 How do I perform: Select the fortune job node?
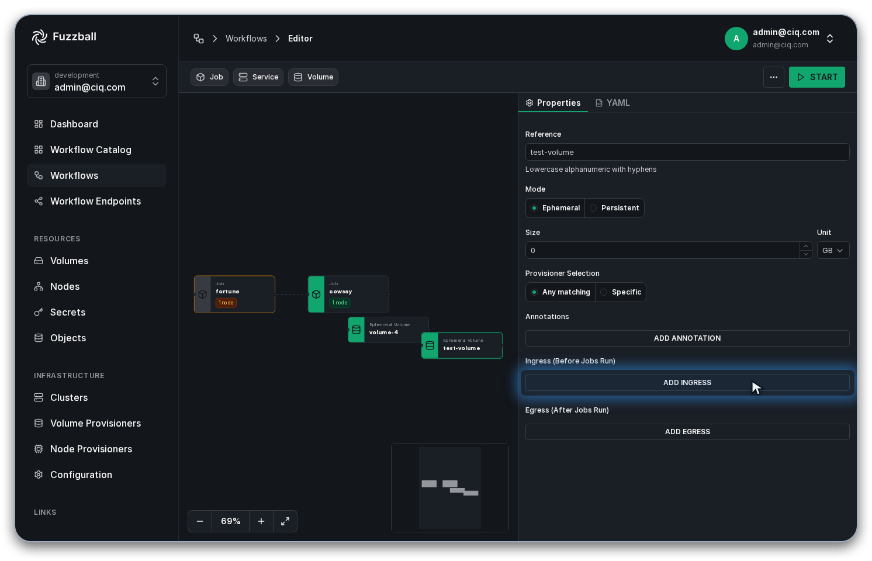point(234,295)
